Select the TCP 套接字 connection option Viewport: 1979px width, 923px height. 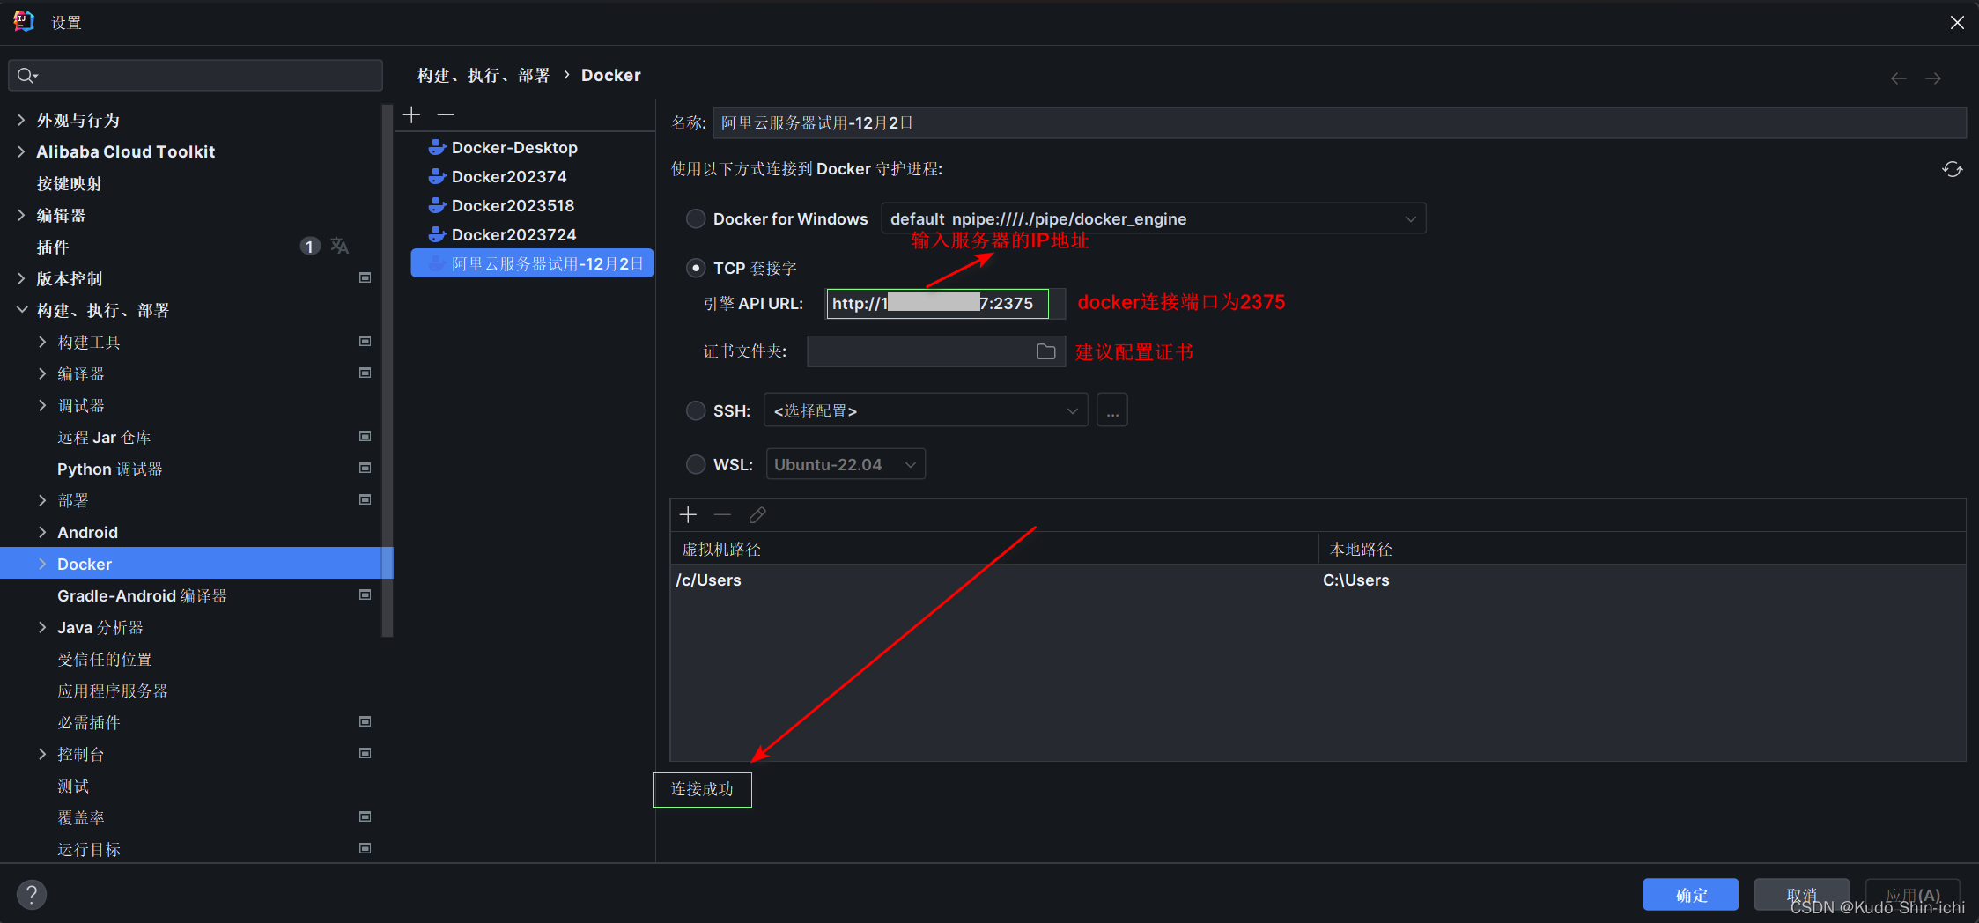(x=696, y=268)
